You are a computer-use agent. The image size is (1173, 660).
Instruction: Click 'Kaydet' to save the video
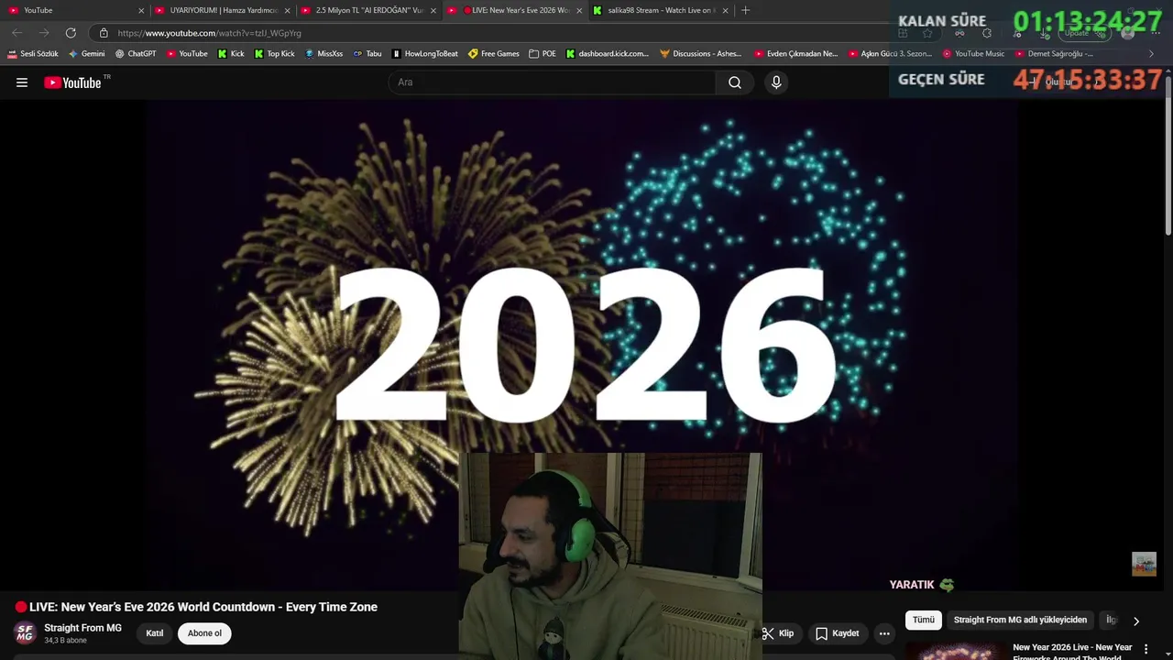click(x=838, y=633)
